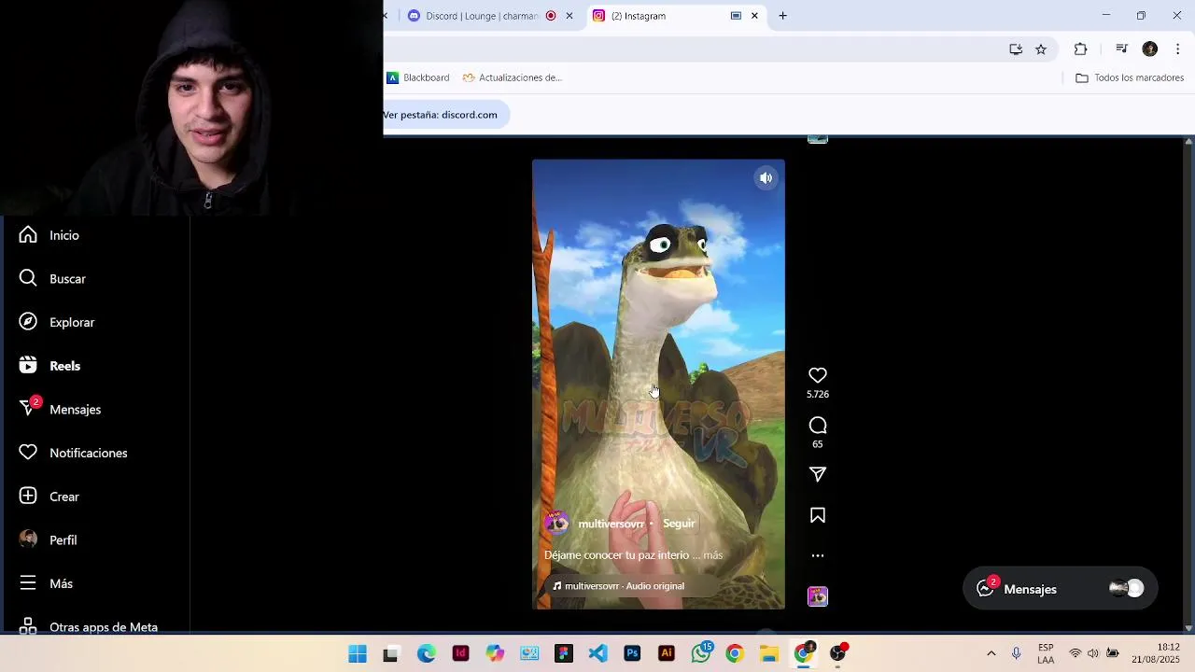The image size is (1195, 672).
Task: Open Windows Start menu
Action: click(358, 654)
